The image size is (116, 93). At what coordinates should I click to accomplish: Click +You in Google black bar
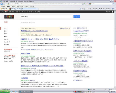3,12
